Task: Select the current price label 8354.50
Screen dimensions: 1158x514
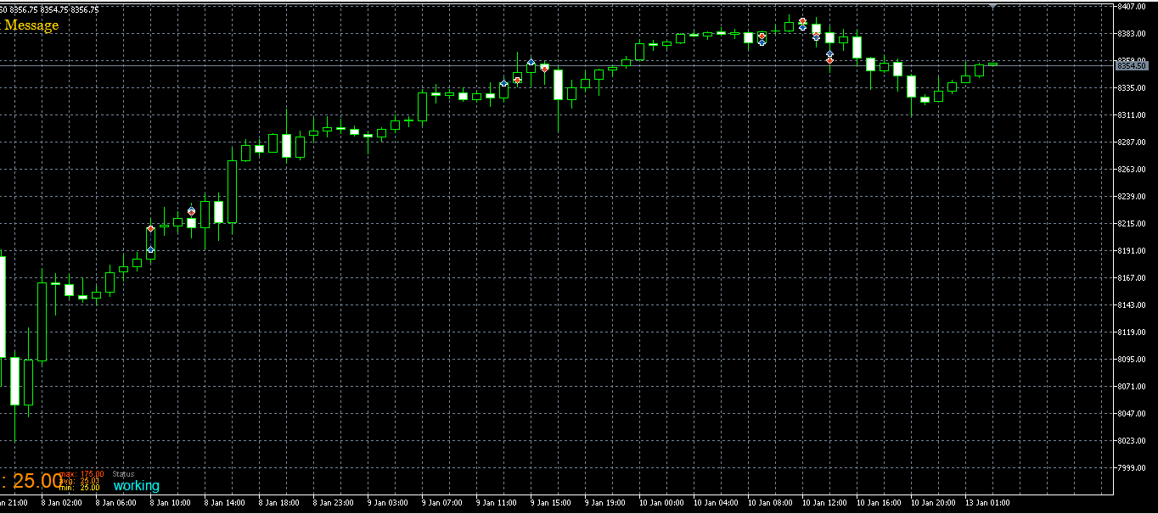Action: click(1132, 65)
